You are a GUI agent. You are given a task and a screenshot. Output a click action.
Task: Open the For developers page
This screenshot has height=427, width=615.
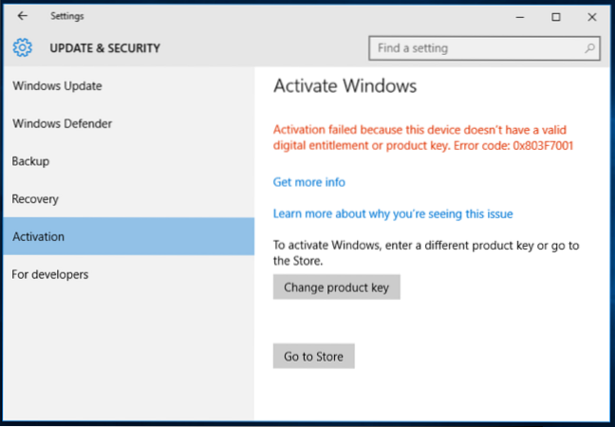tap(50, 274)
